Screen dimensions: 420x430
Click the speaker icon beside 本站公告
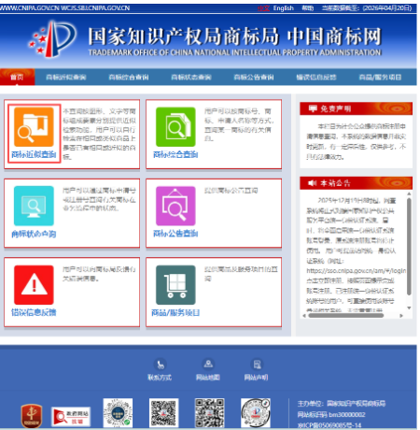312,183
